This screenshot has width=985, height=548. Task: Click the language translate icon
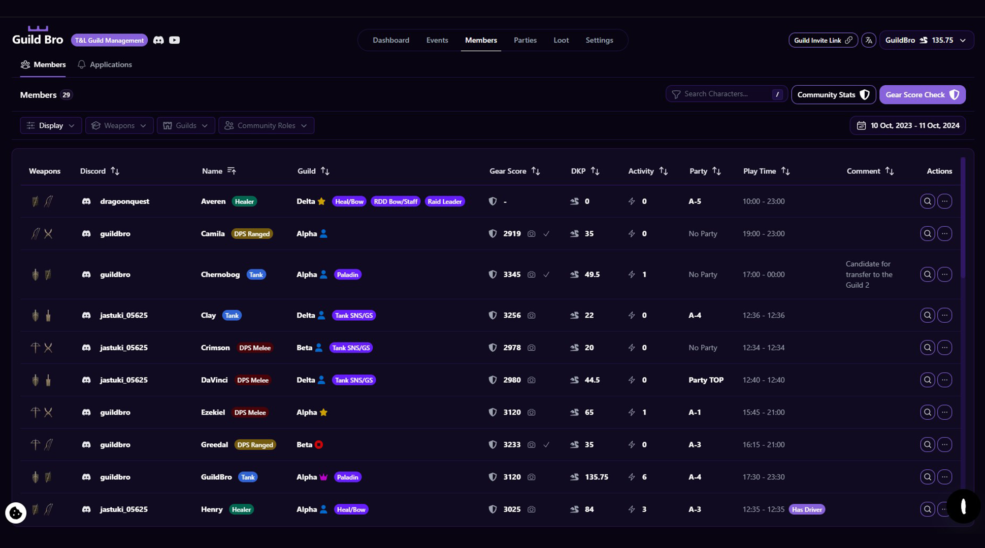pos(869,40)
